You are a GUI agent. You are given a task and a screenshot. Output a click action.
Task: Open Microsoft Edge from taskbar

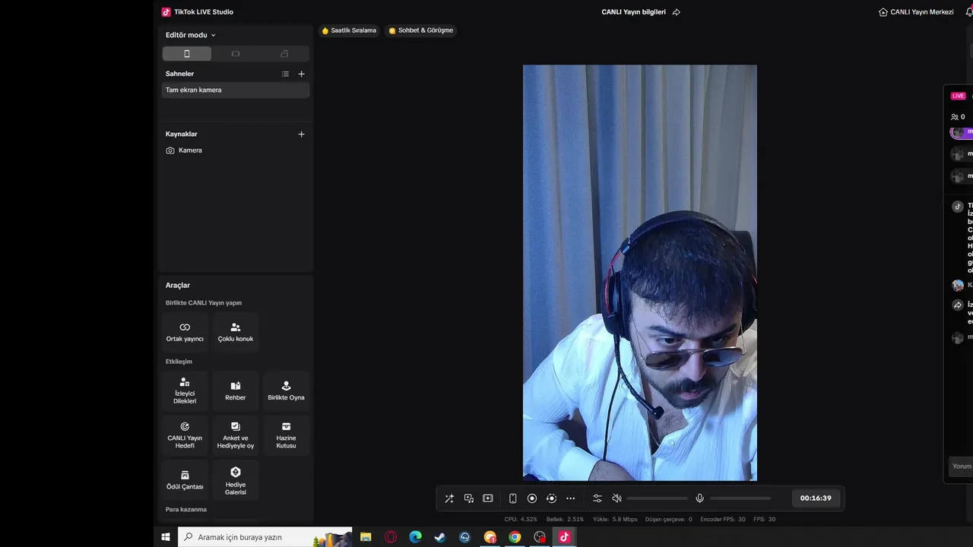pyautogui.click(x=415, y=537)
